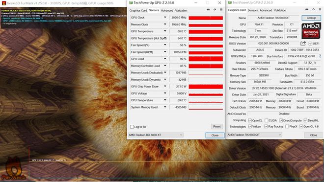Screen dimensions: 324x182
Task: Open the Advanced tab in Sensors window
Action: 167,10
